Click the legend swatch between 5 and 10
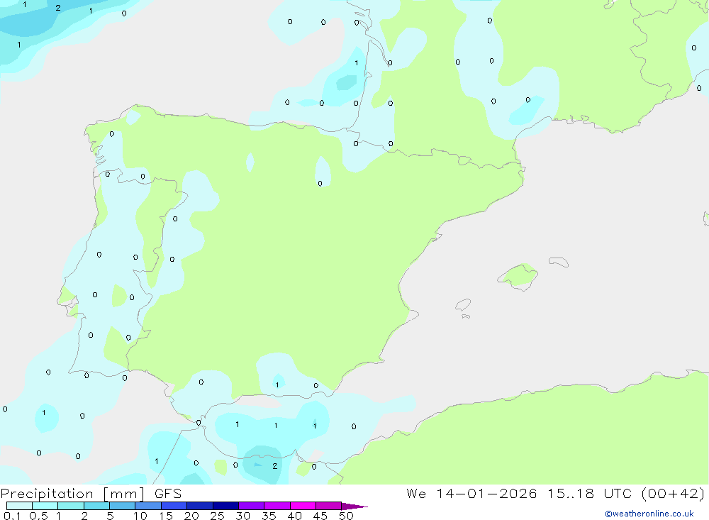Screen dimensions: 709x520 pos(123,506)
